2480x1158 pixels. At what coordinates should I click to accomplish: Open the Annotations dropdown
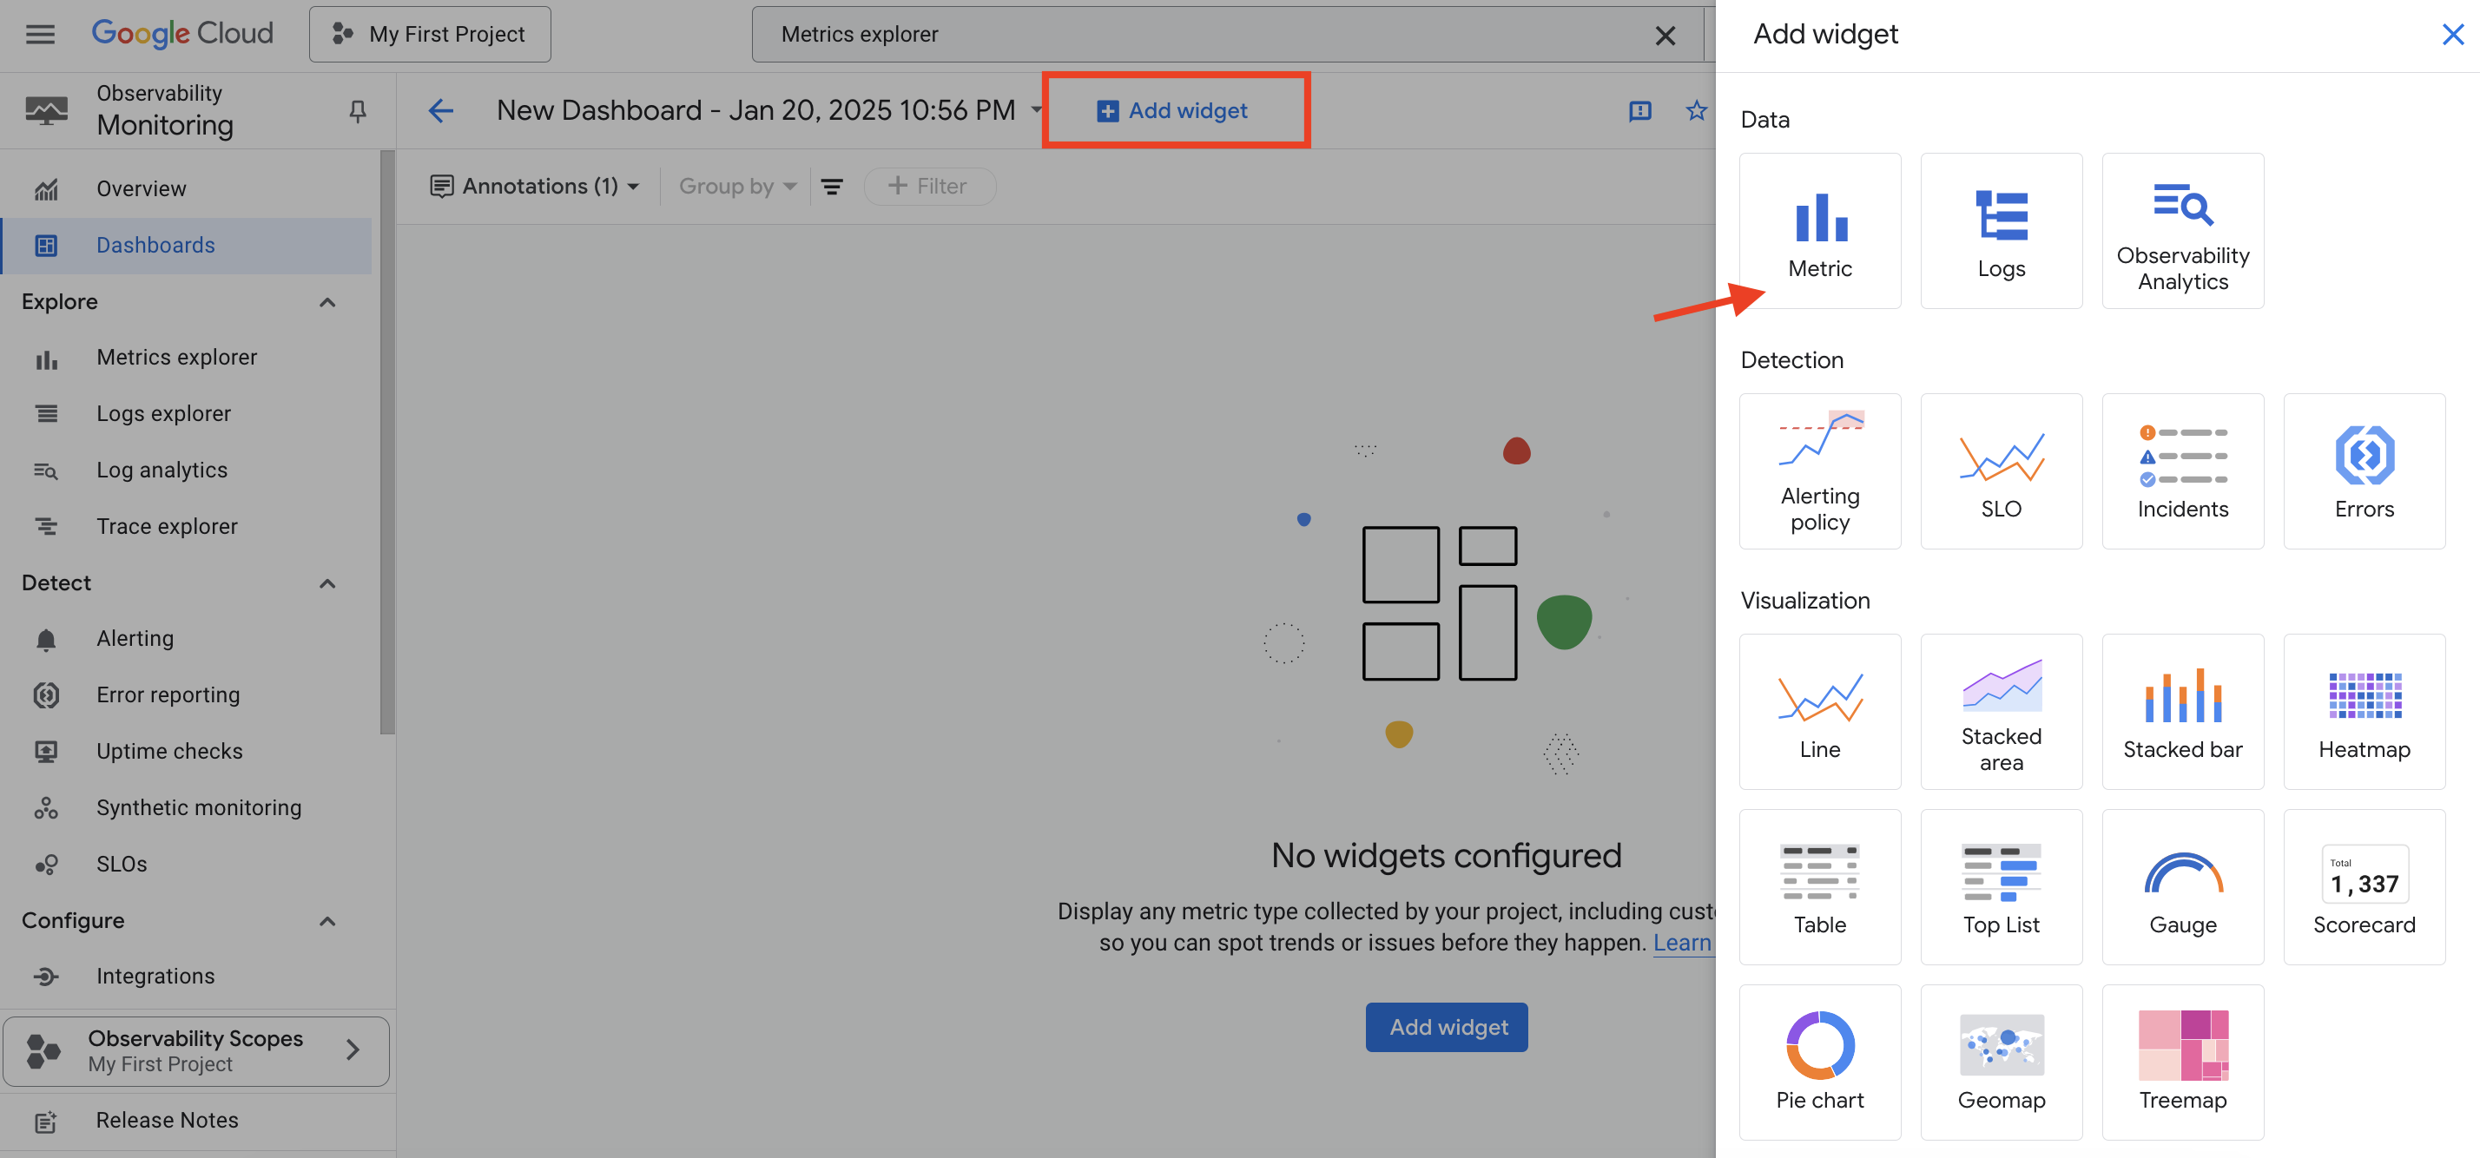[534, 186]
